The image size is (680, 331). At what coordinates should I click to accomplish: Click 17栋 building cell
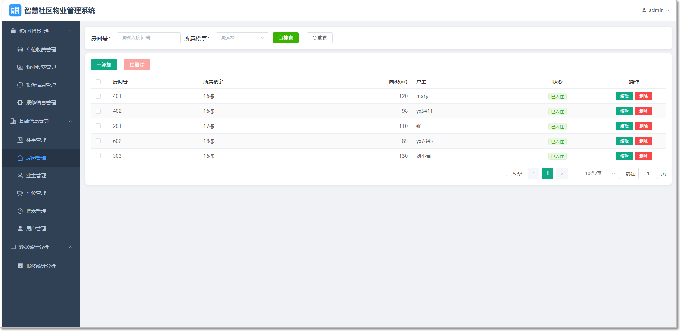coord(209,126)
